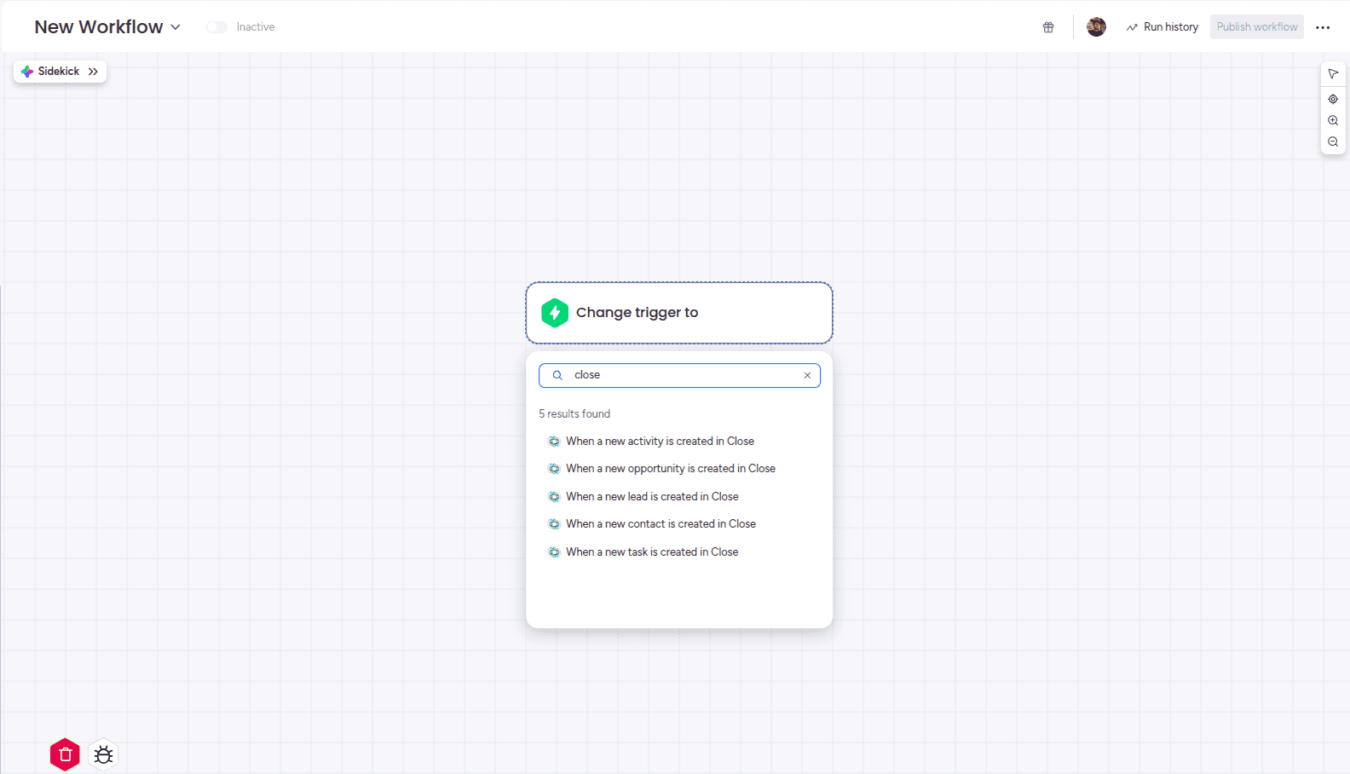Select the pointer tool in the canvas toolbar
This screenshot has width=1350, height=774.
click(1333, 74)
